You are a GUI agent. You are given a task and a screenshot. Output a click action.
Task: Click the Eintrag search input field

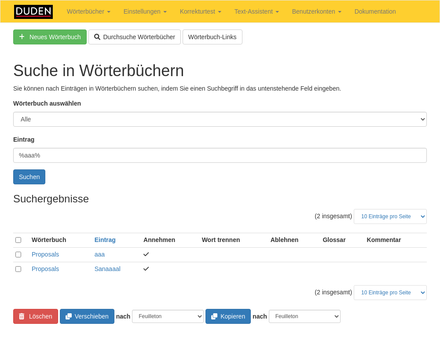[x=220, y=155]
